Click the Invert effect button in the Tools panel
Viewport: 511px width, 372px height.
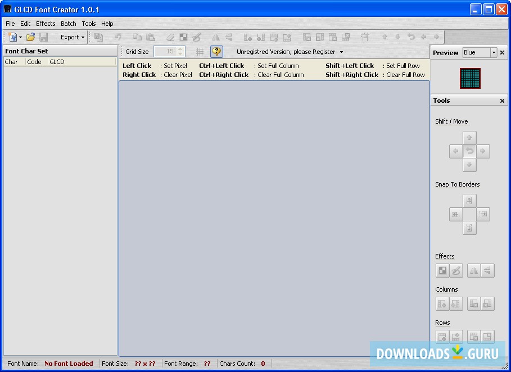click(442, 270)
